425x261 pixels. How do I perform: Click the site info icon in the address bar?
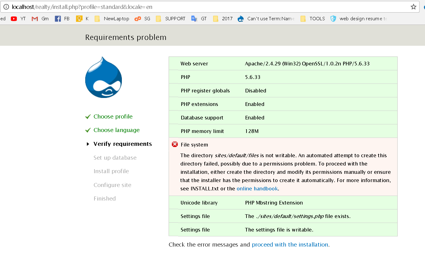point(7,7)
